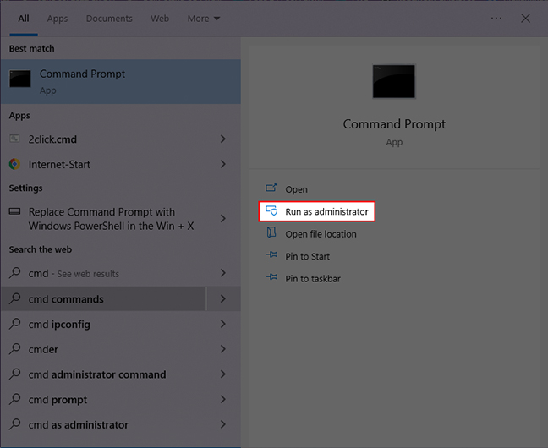Select the Web filter tab
This screenshot has height=448, width=548.
159,18
